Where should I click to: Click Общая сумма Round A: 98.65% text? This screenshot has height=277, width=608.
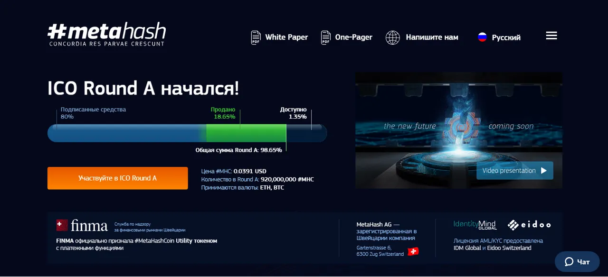239,150
